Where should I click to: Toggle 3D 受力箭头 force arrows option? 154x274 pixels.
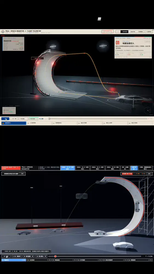41,256
